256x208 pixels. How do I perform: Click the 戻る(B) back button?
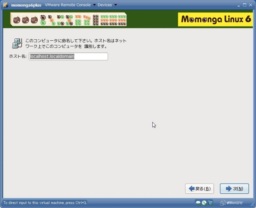click(199, 188)
